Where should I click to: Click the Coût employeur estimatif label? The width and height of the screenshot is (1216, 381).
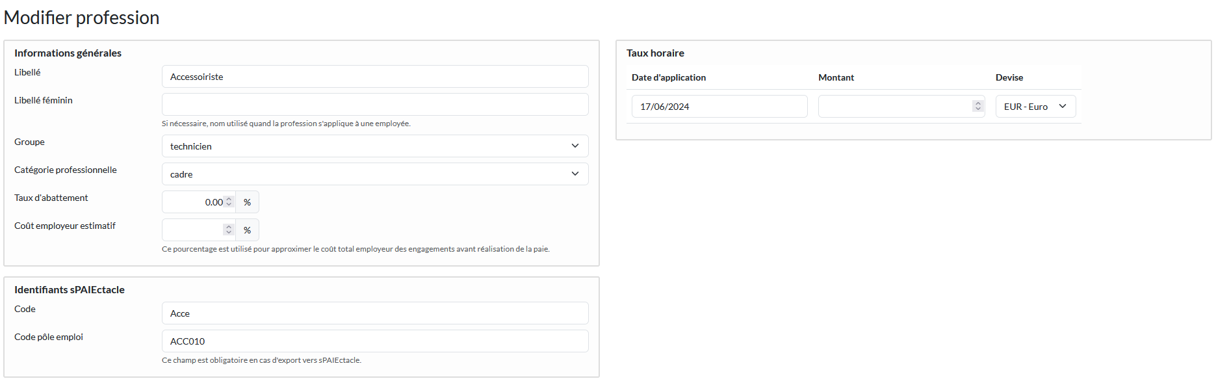(65, 226)
